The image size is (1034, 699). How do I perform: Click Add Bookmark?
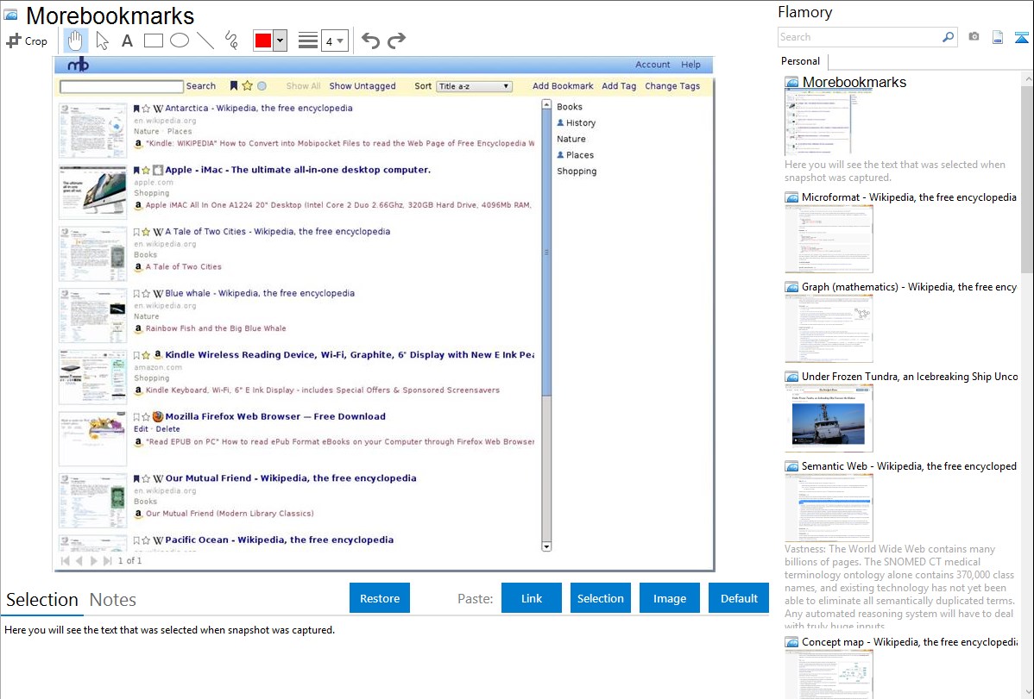click(563, 85)
